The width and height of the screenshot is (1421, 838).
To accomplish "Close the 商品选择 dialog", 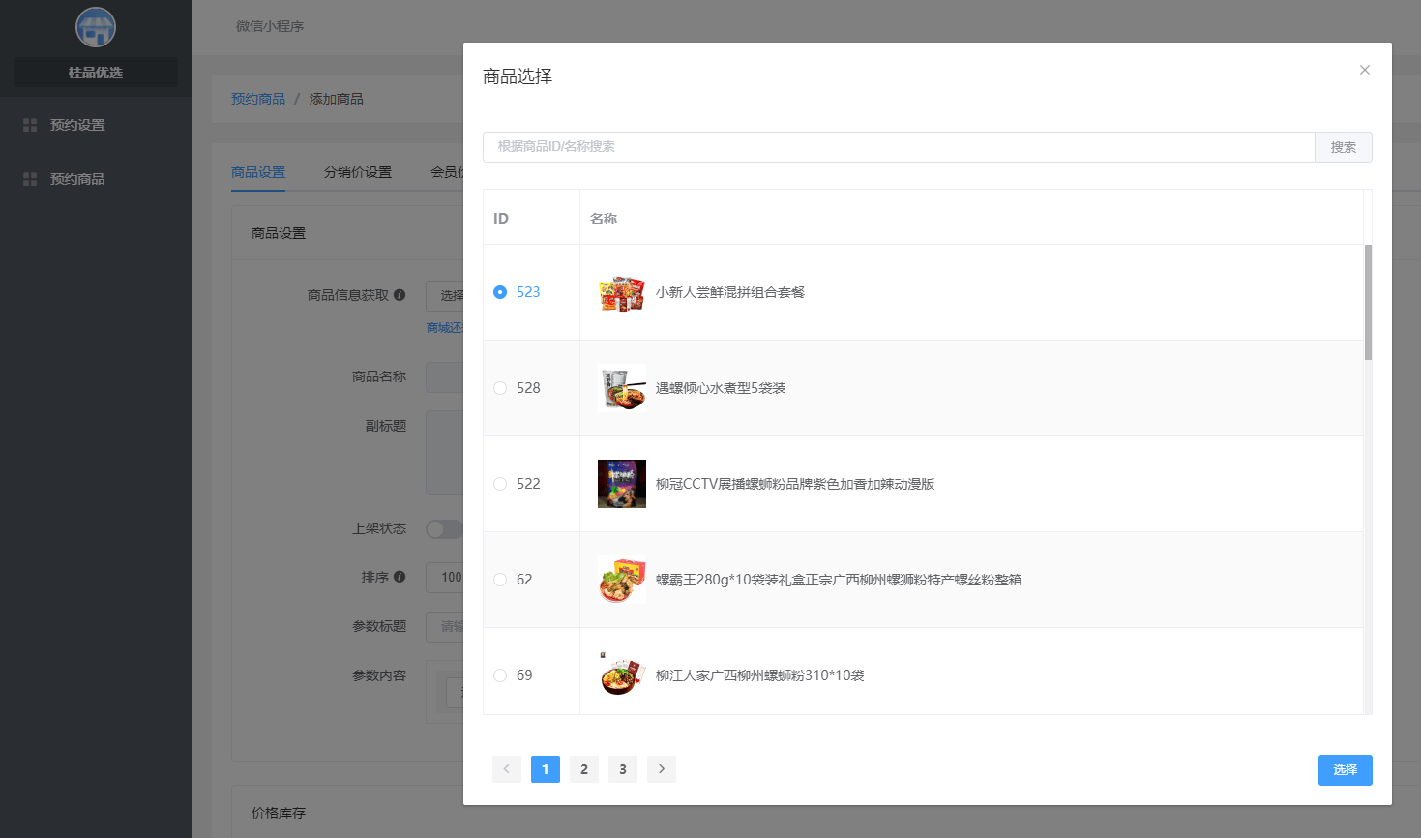I will click(x=1365, y=70).
